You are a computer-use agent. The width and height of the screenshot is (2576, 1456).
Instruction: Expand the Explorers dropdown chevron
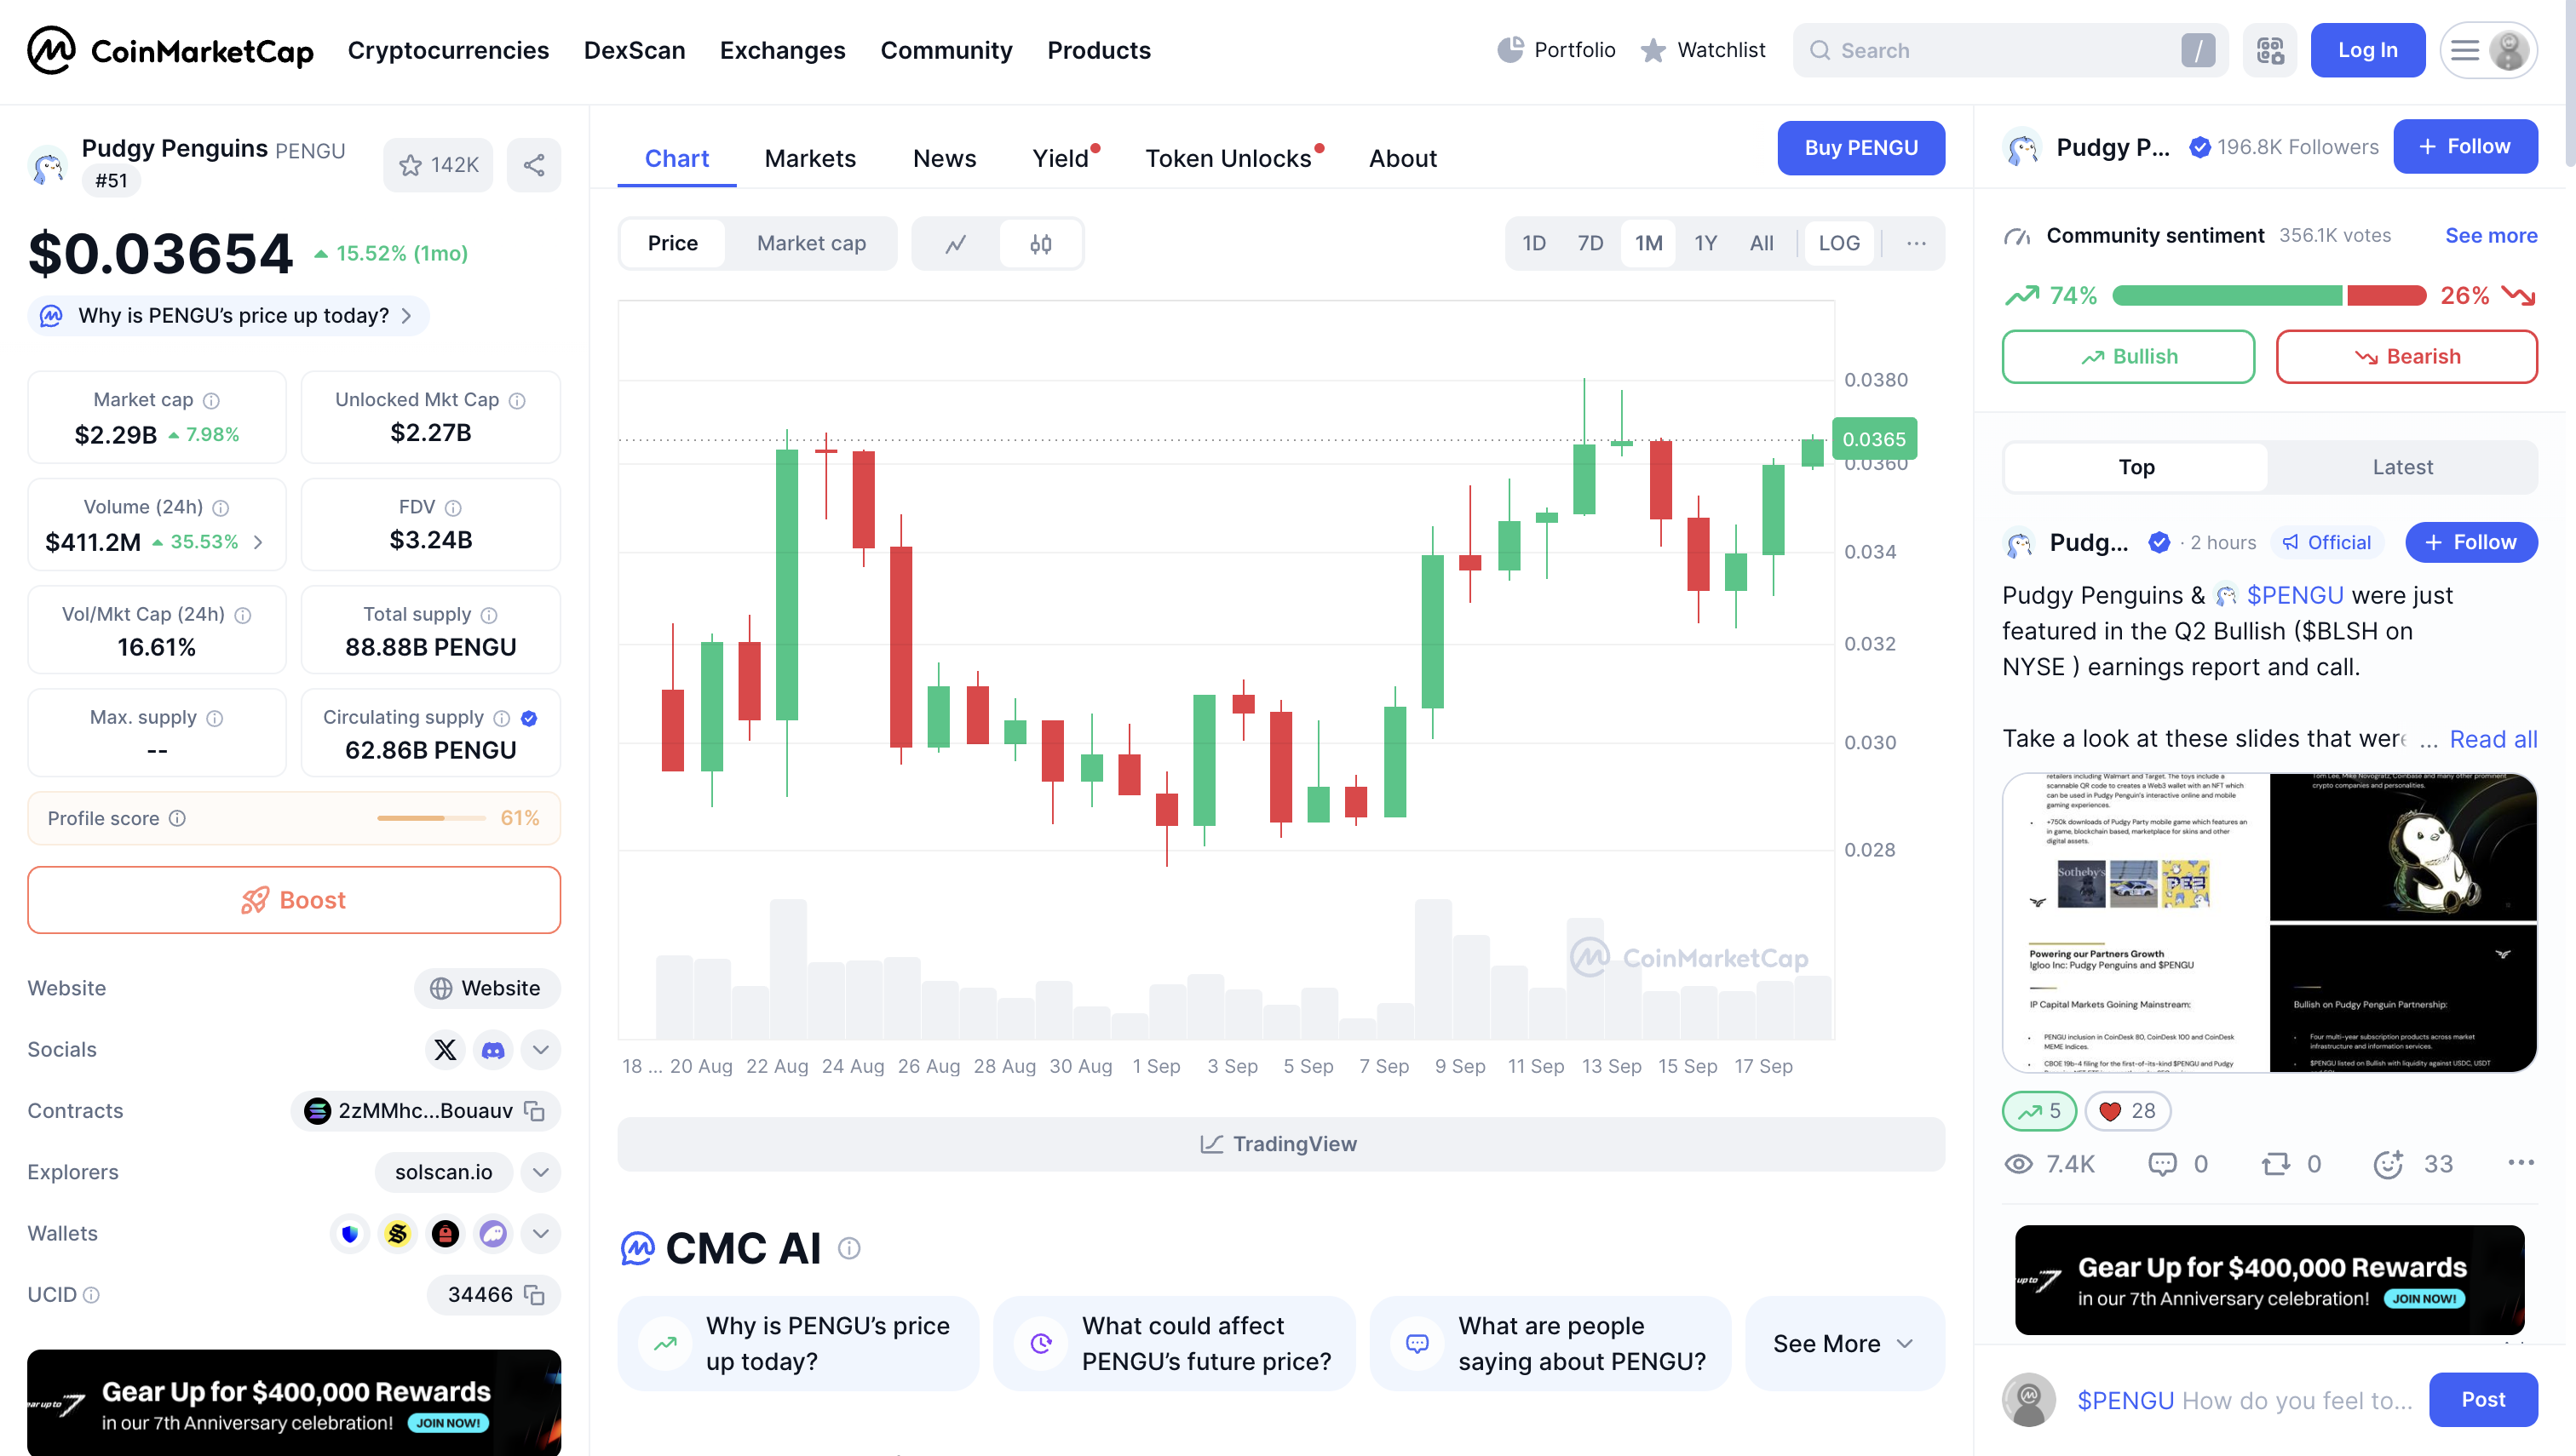point(540,1172)
